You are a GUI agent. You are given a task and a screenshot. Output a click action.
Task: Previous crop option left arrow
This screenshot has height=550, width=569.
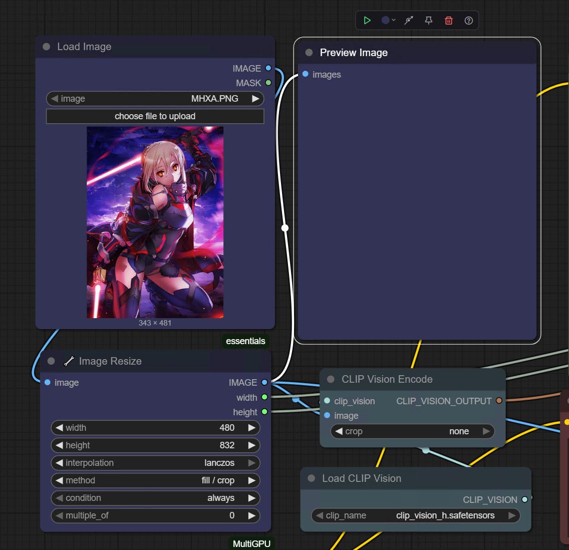(339, 431)
